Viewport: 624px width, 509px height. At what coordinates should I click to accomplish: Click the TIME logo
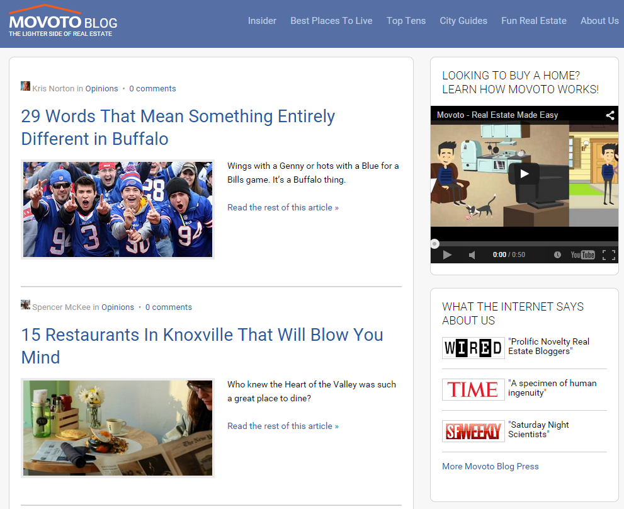[x=473, y=389]
